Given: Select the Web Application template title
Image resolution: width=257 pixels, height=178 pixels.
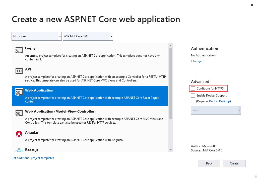Looking at the screenshot, I should point(39,91).
